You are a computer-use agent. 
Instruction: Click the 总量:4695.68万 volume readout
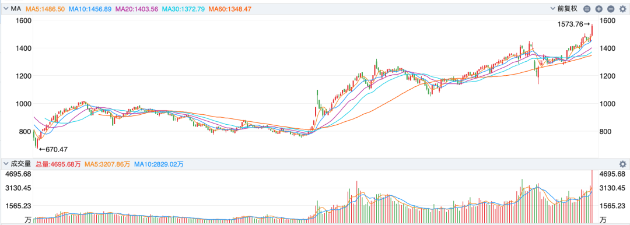coord(58,164)
